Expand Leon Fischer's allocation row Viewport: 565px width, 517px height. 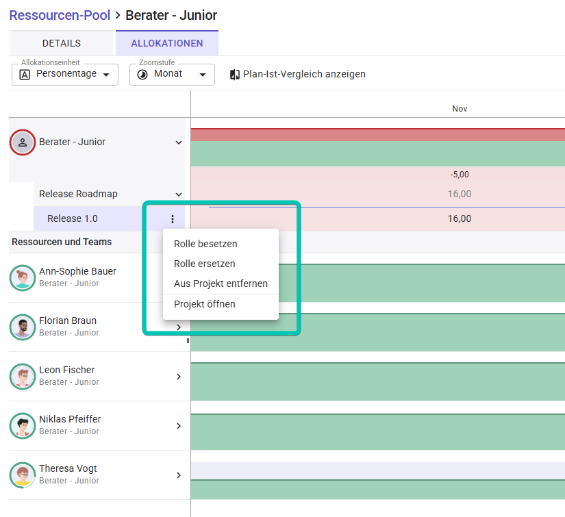pyautogui.click(x=179, y=377)
